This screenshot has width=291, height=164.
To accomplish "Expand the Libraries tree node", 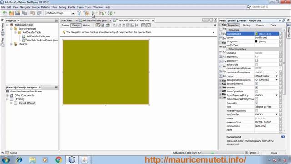I will click(x=11, y=44).
